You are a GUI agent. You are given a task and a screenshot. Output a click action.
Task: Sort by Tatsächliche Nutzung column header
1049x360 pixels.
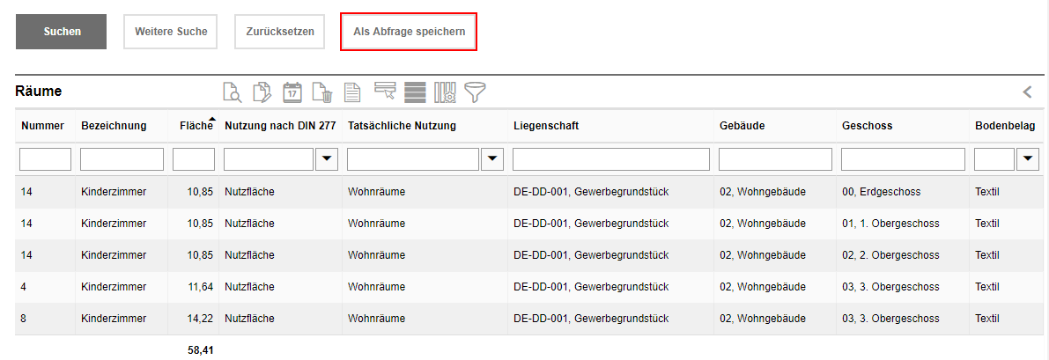click(402, 126)
